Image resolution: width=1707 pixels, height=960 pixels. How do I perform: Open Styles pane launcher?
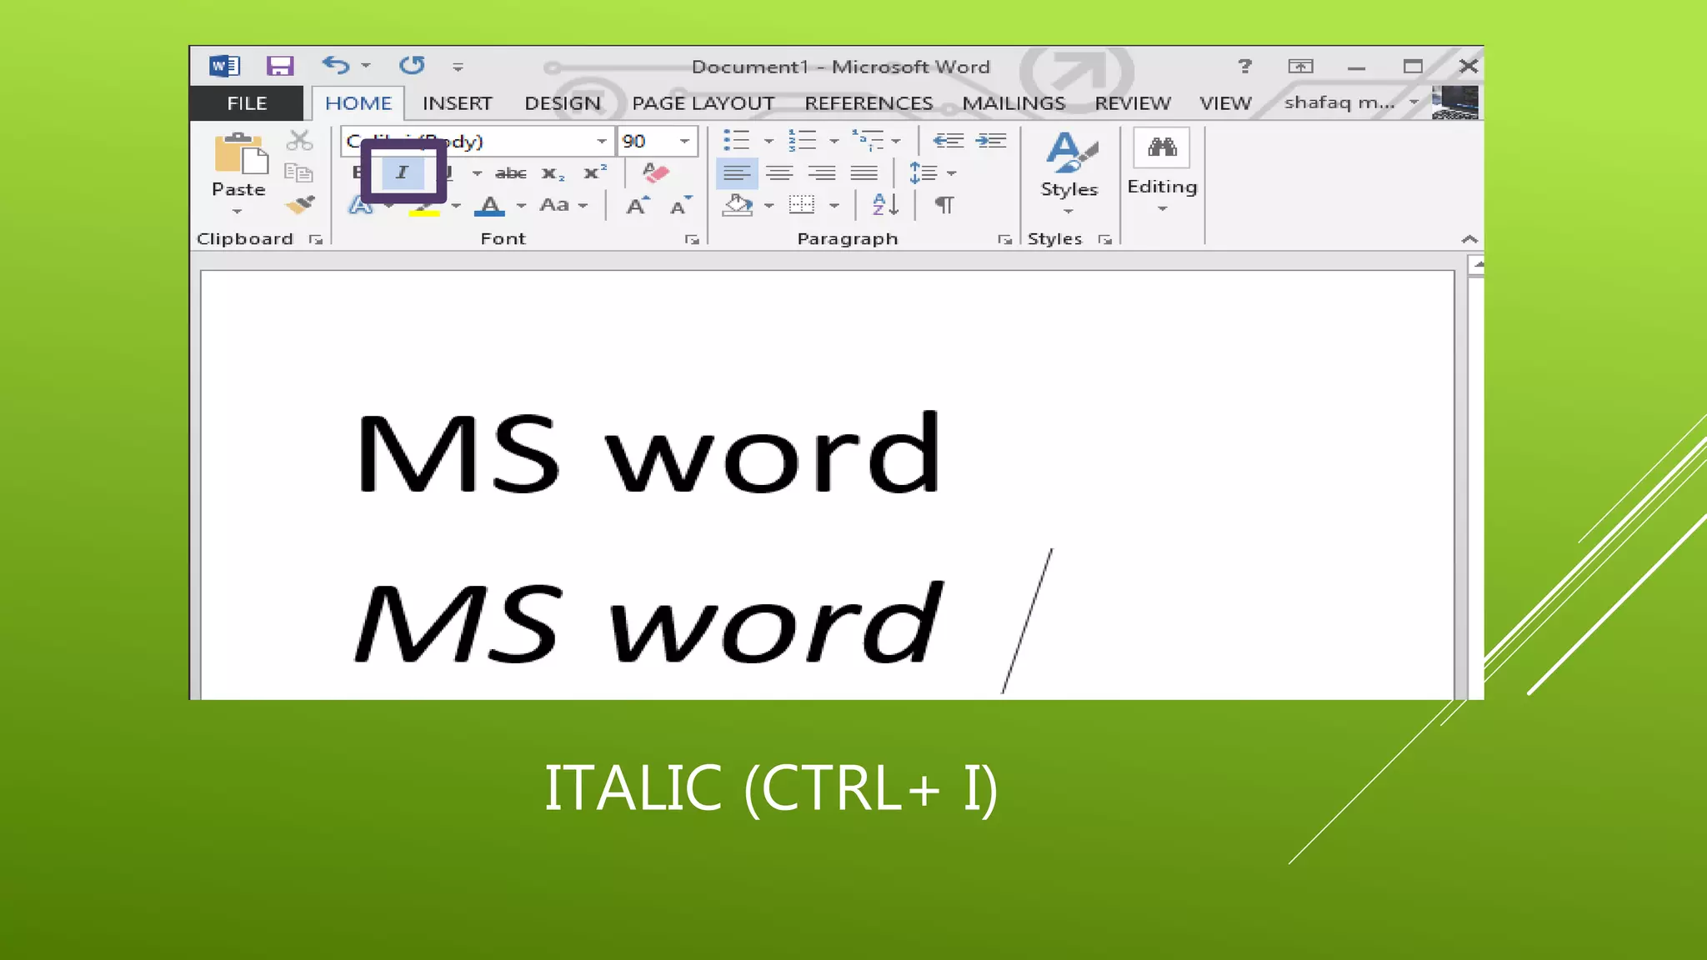(x=1105, y=240)
